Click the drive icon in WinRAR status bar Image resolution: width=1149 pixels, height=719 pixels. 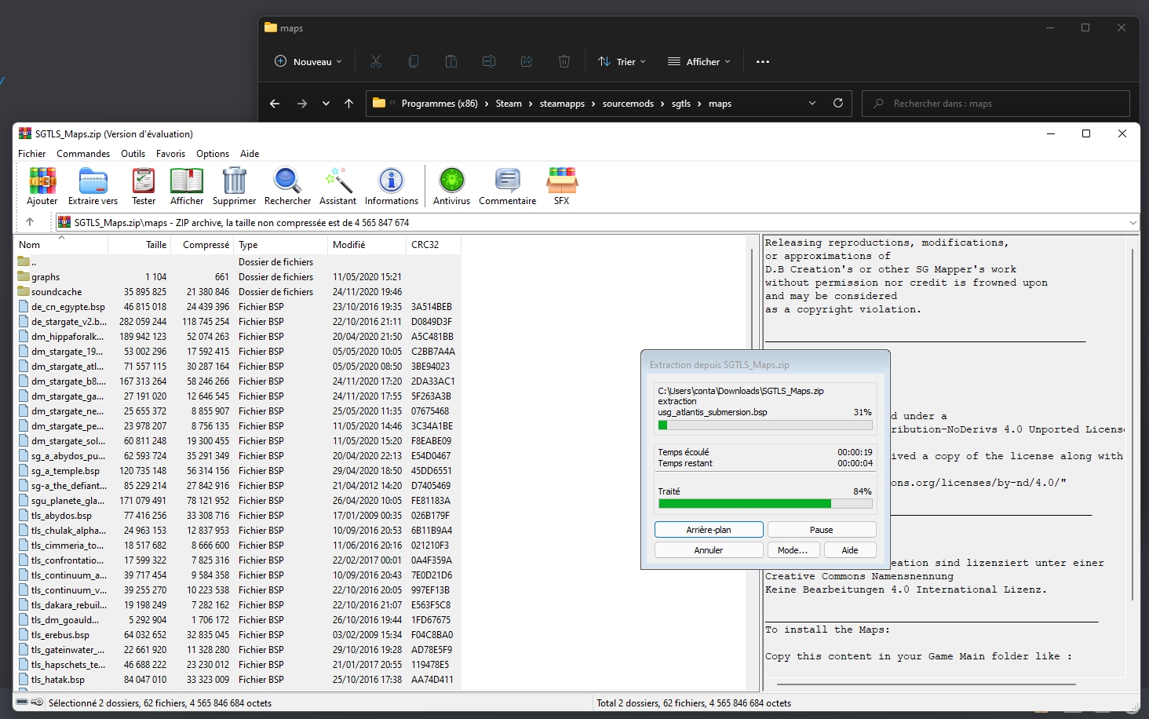pos(22,702)
